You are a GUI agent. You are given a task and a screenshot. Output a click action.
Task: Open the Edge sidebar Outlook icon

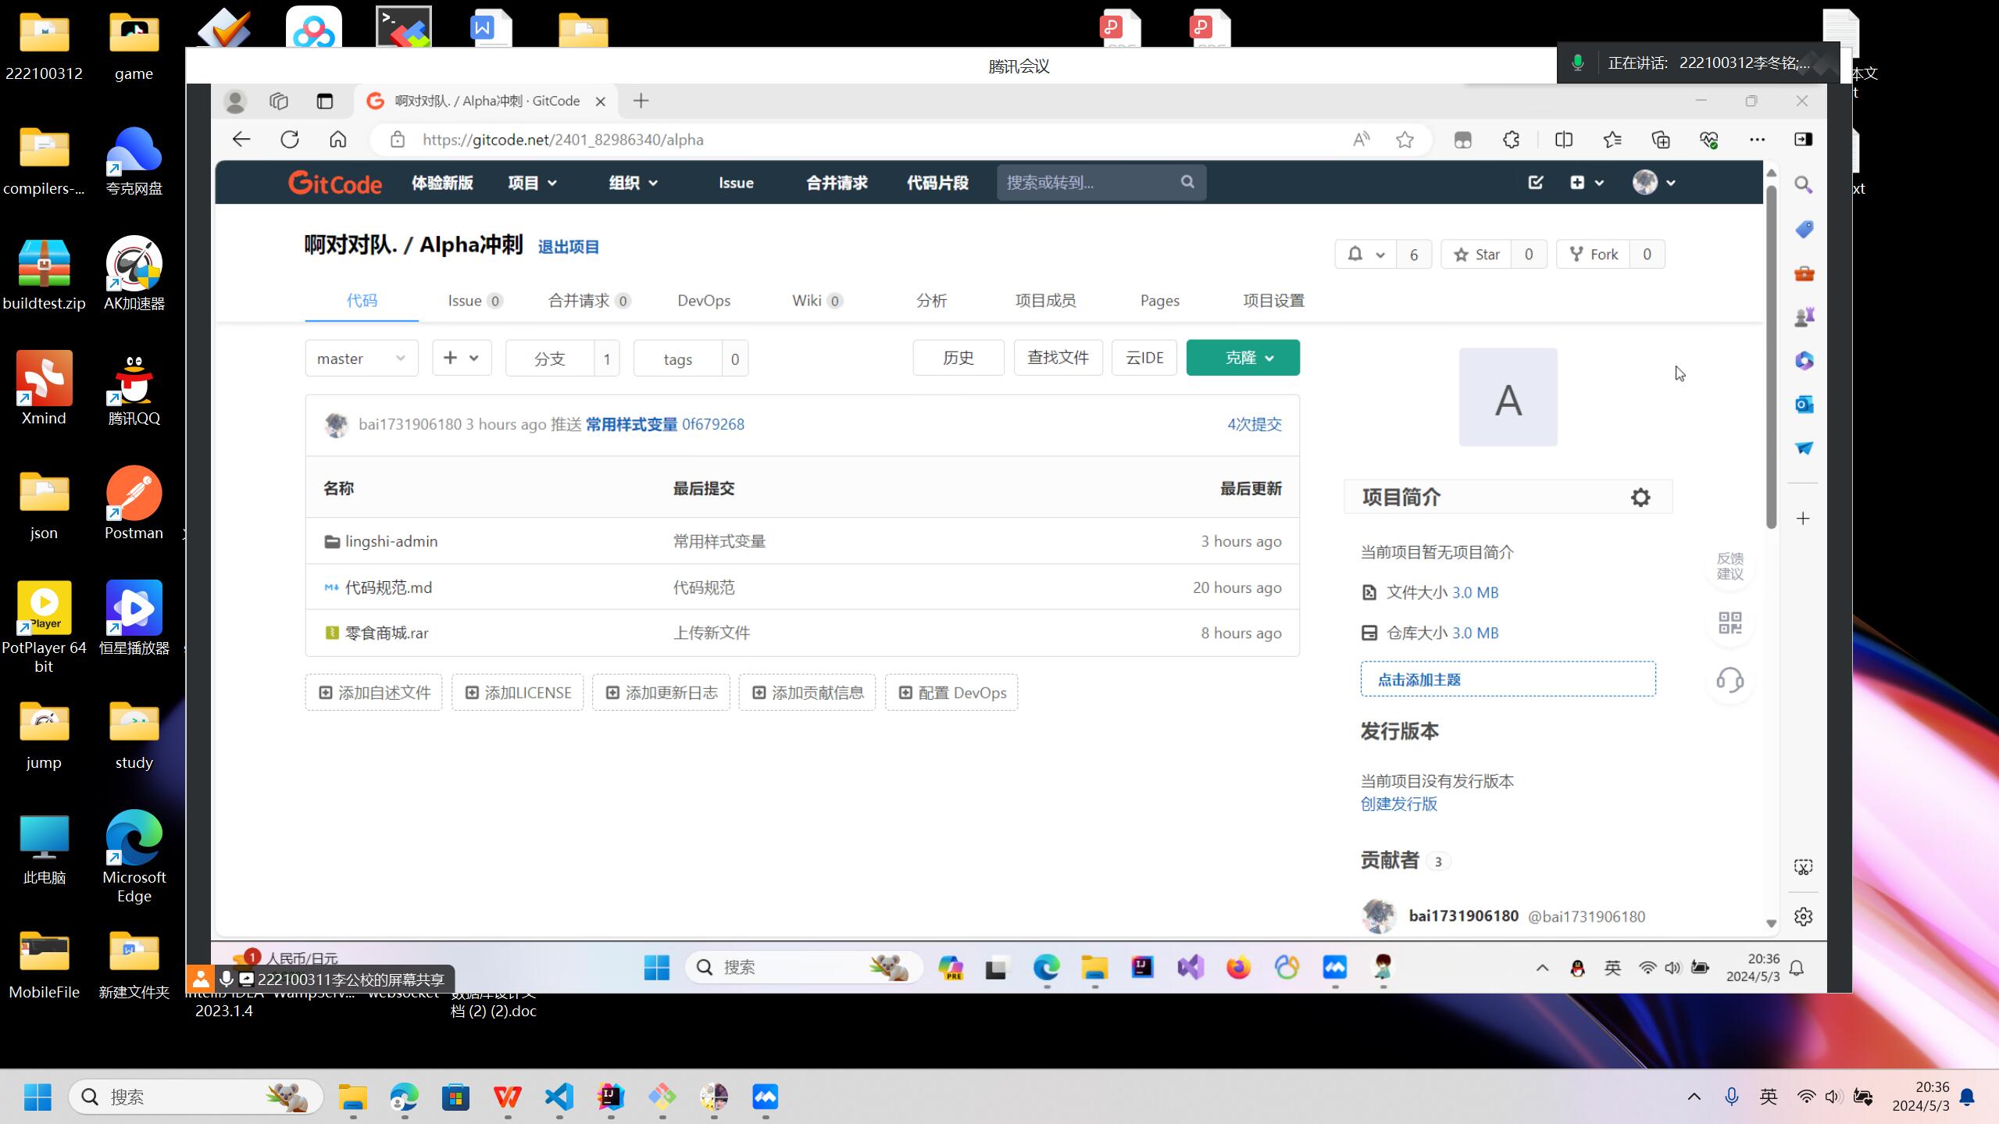1803,405
